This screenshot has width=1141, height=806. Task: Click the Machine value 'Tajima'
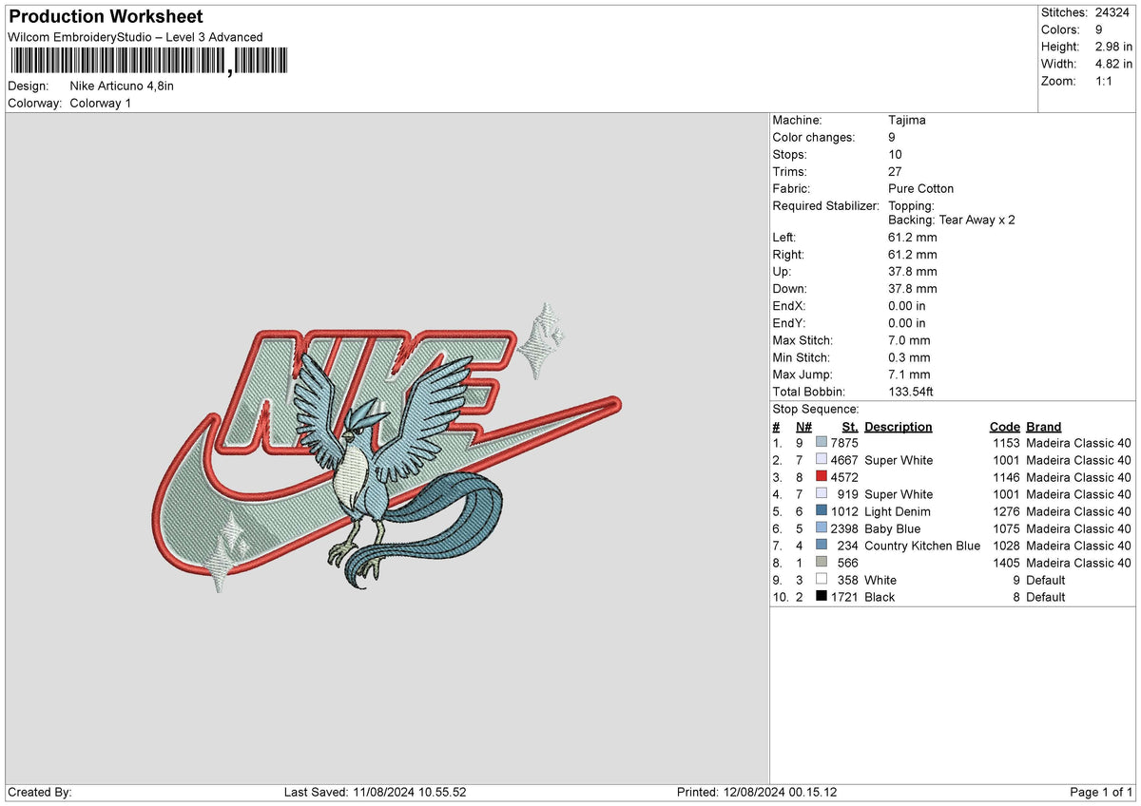[907, 120]
